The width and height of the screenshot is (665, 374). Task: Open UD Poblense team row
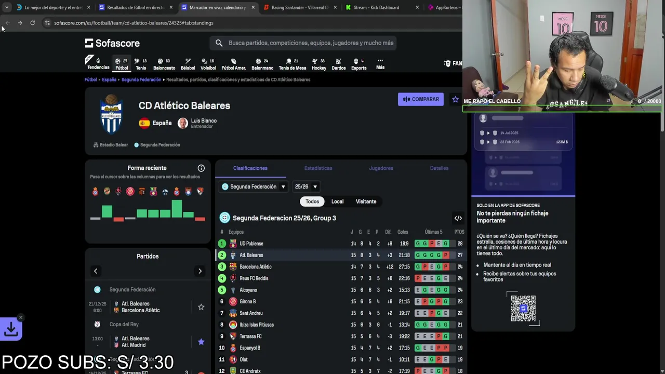(x=341, y=244)
